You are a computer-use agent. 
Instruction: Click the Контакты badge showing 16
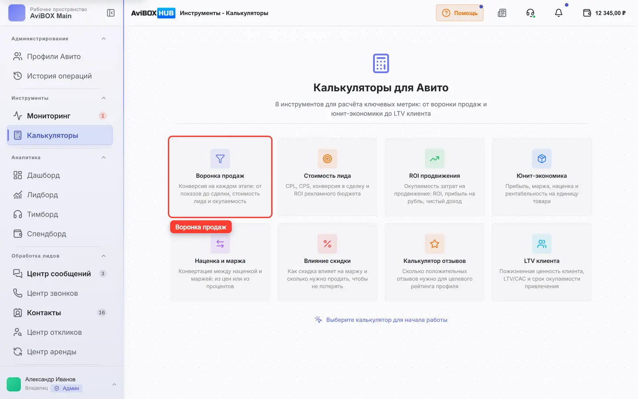click(102, 313)
